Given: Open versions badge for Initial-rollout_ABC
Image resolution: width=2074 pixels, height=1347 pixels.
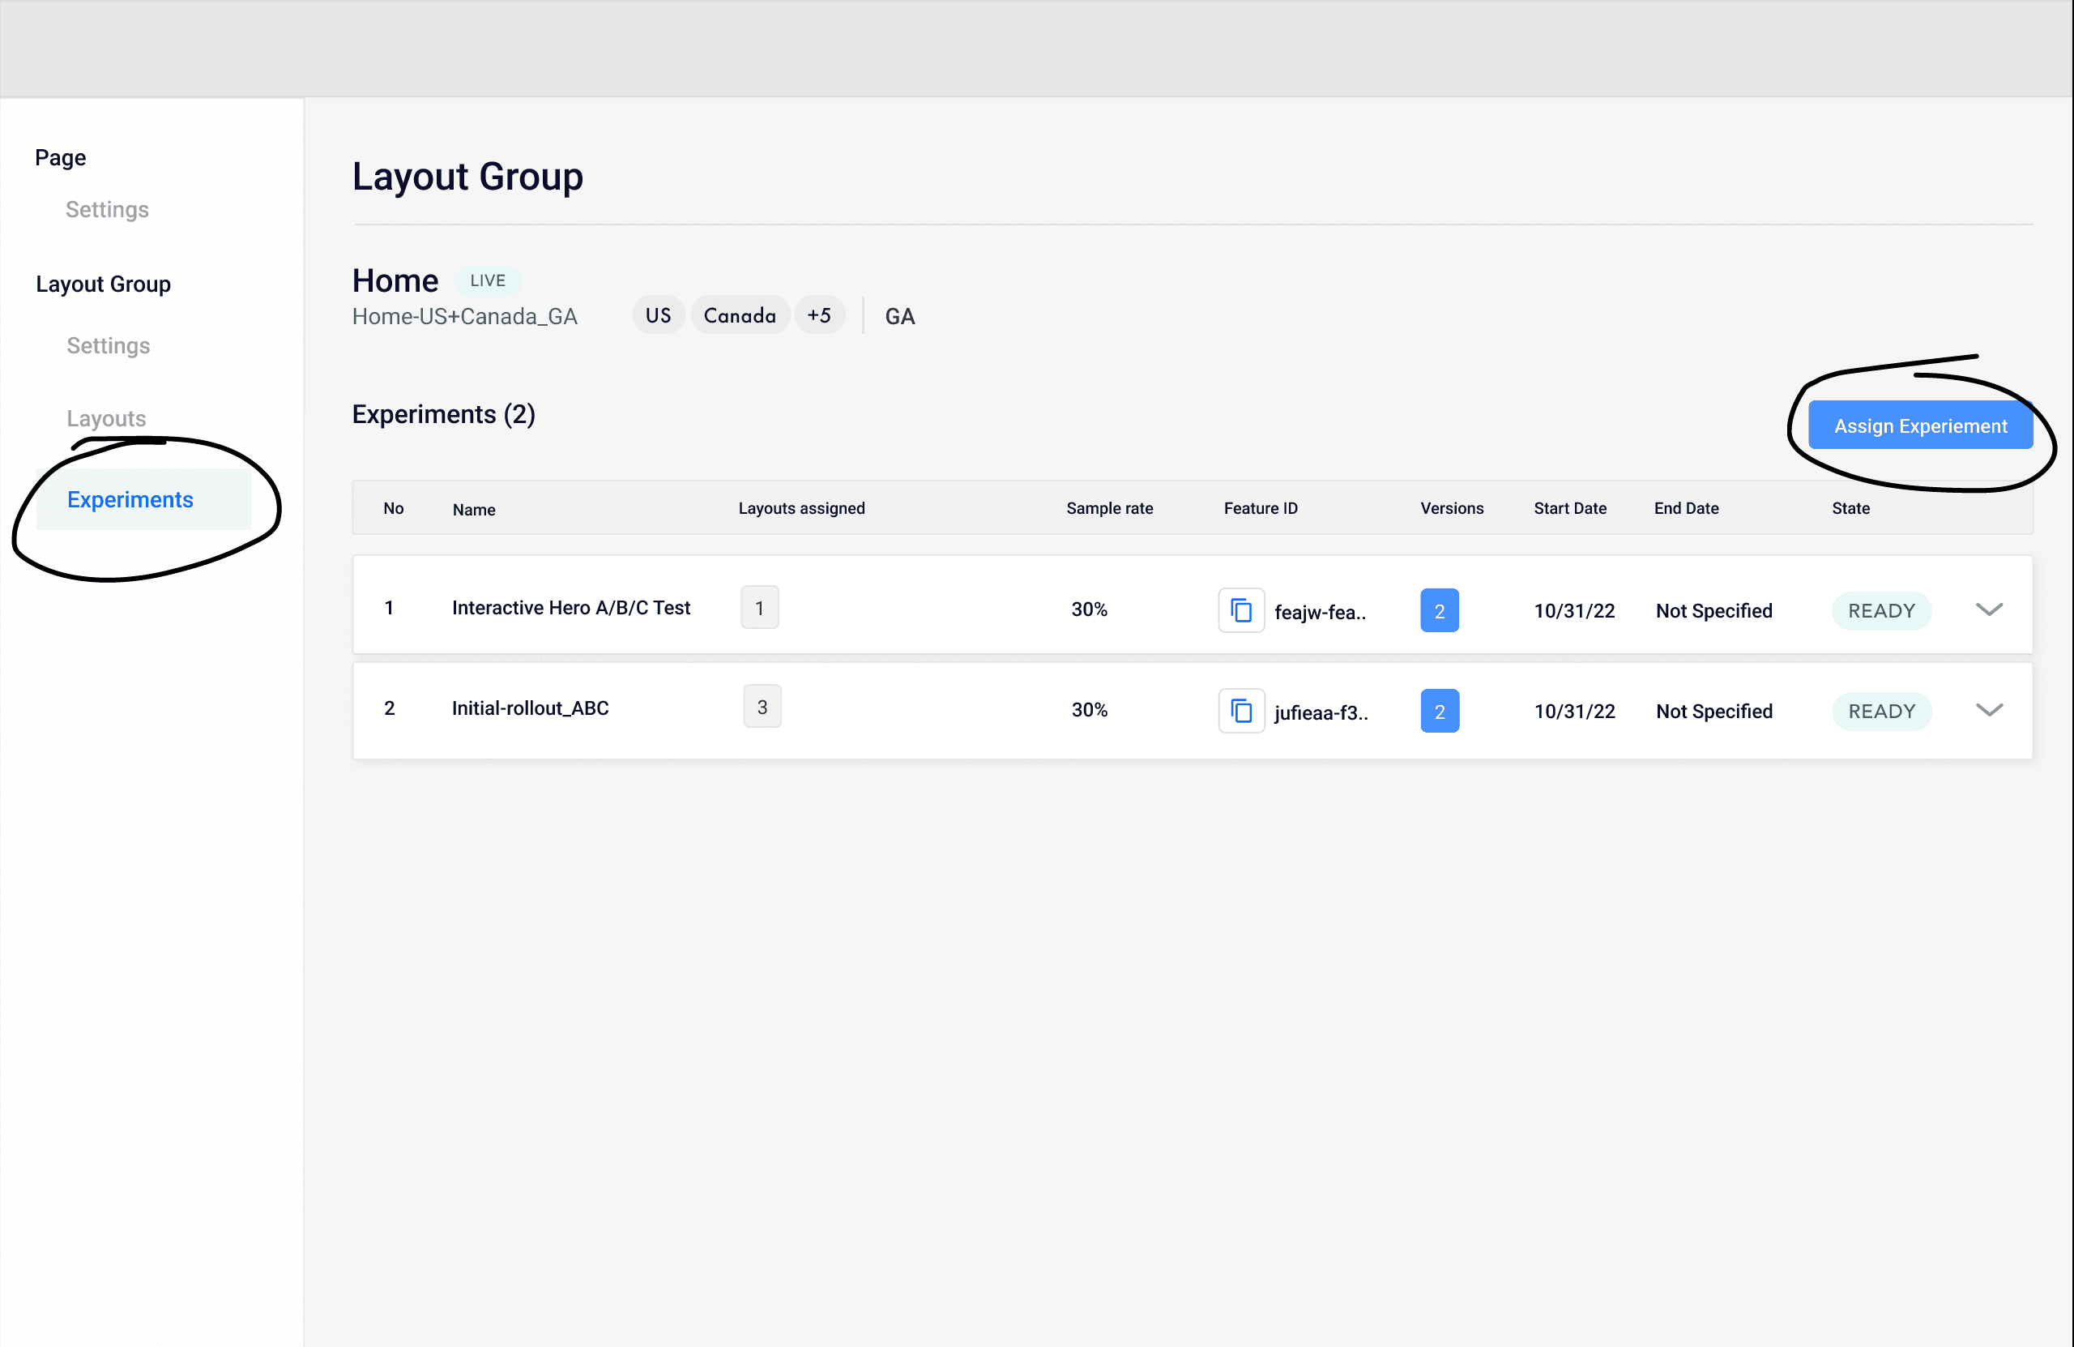Looking at the screenshot, I should (x=1439, y=711).
